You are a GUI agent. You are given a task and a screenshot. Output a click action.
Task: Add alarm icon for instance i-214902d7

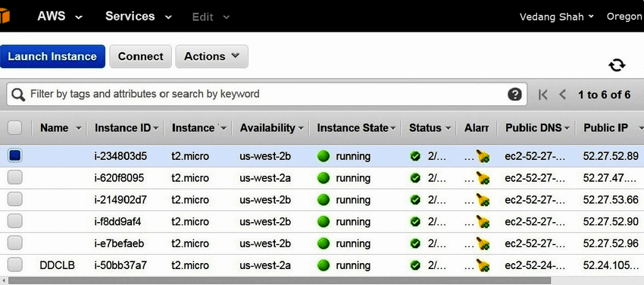tap(483, 200)
